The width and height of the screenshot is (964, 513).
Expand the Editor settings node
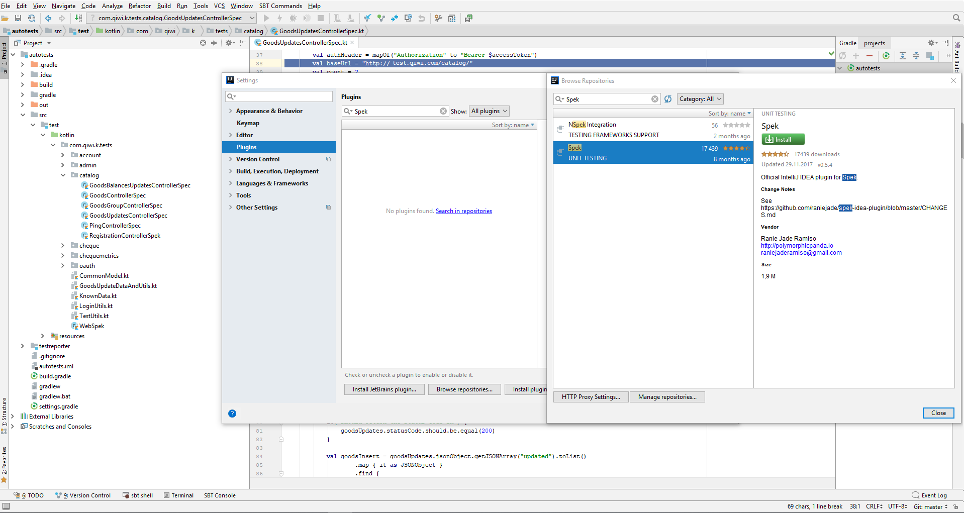pyautogui.click(x=231, y=135)
